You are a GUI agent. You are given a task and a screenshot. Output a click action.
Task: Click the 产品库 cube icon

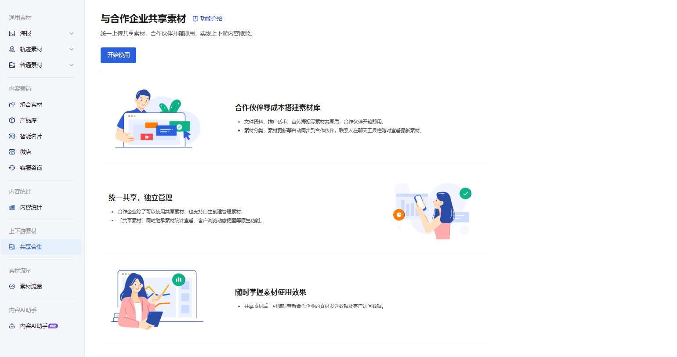click(12, 120)
